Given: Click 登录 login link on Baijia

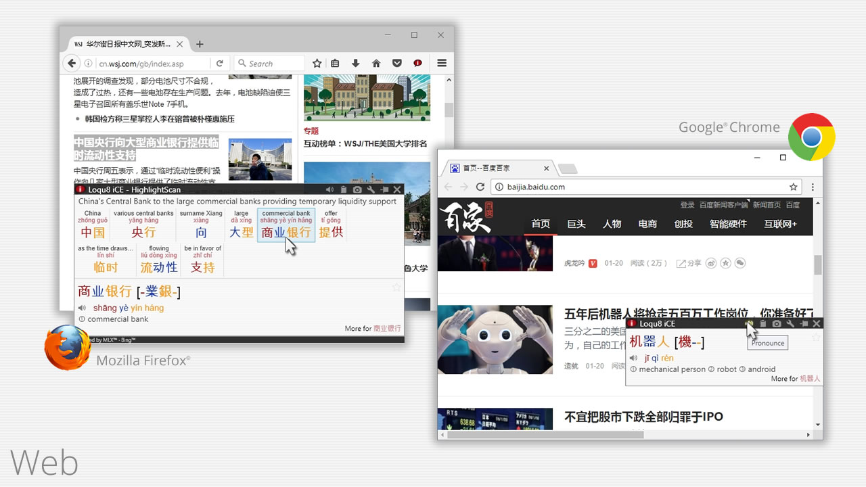Looking at the screenshot, I should pyautogui.click(x=687, y=205).
